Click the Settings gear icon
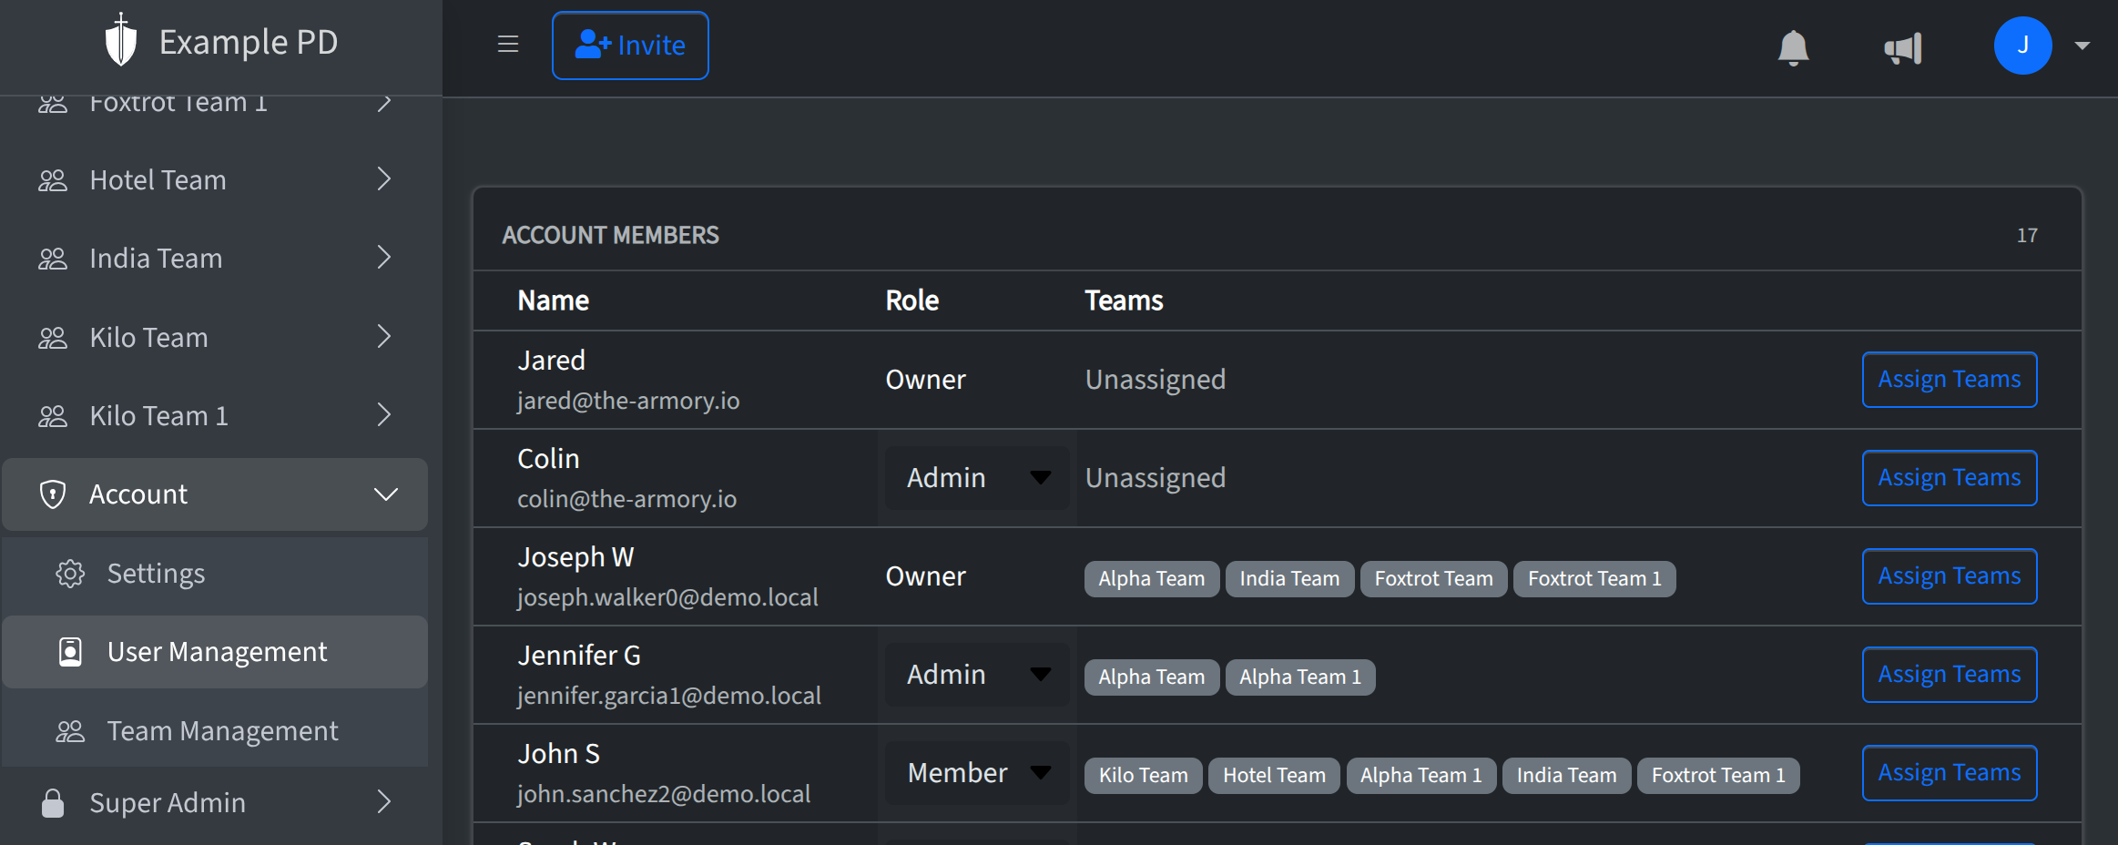 coord(70,573)
